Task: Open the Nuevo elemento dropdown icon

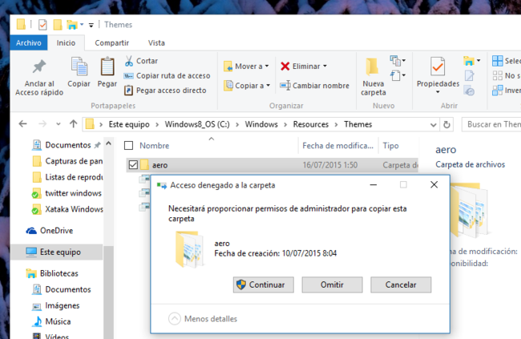Action: pyautogui.click(x=398, y=60)
